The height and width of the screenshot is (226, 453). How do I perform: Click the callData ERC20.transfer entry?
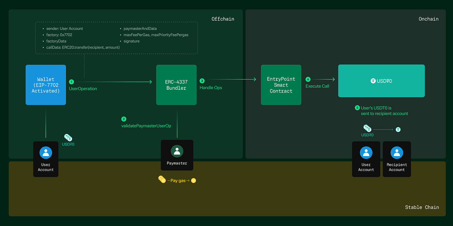[83, 47]
